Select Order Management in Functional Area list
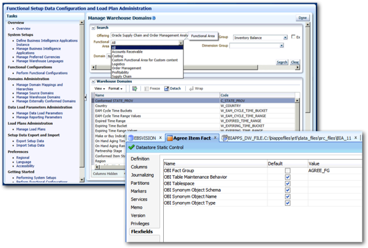This screenshot has height=248, width=368. click(126, 68)
